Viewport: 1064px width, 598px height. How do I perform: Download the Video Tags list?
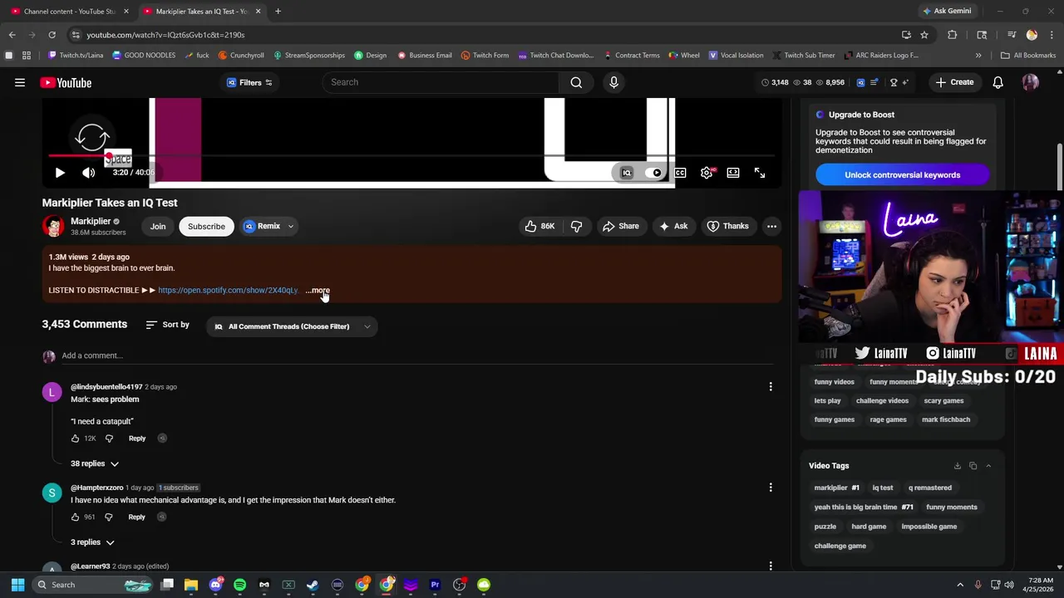(x=957, y=466)
